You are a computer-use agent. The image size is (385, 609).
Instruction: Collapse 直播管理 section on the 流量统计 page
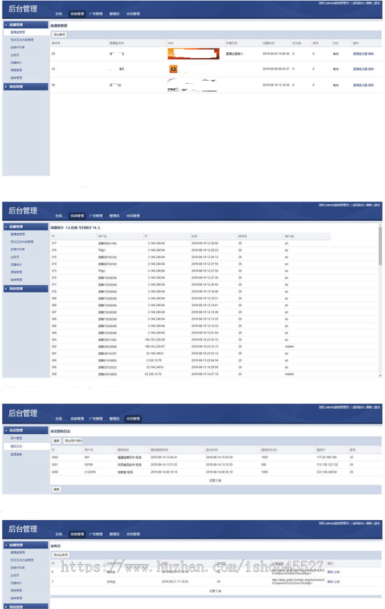pos(26,227)
